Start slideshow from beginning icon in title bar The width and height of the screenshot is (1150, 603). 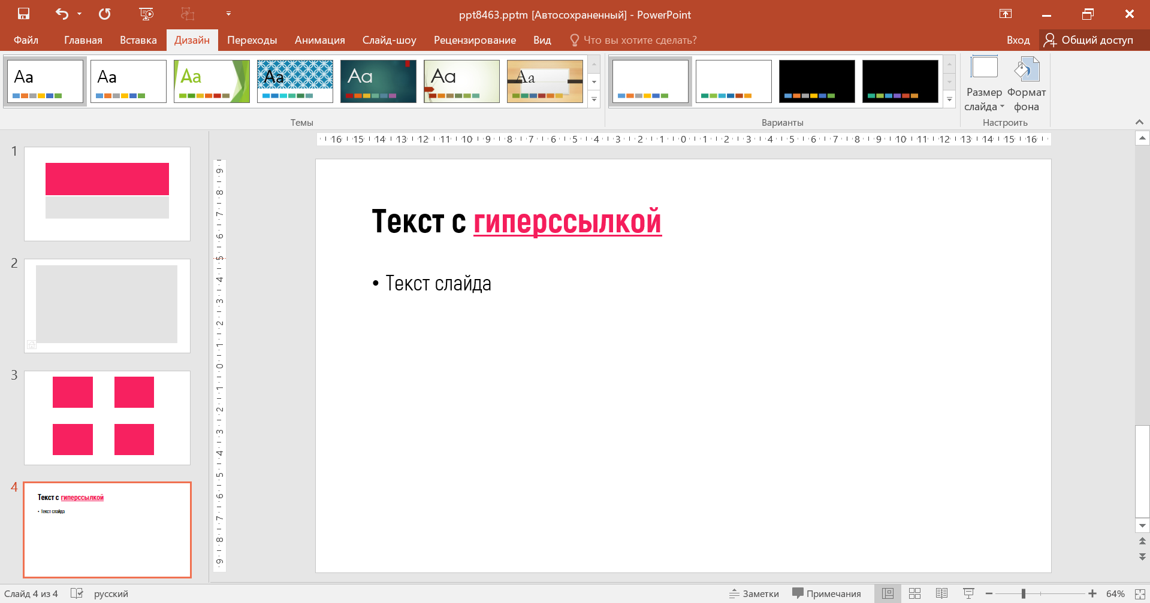pos(146,14)
